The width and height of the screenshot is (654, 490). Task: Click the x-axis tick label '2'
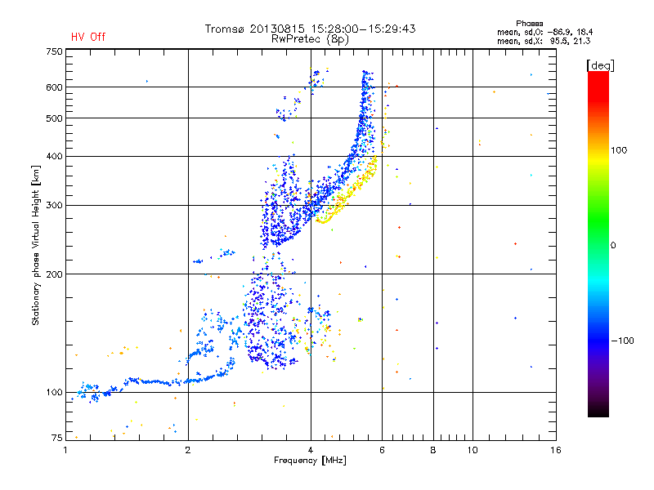(188, 450)
